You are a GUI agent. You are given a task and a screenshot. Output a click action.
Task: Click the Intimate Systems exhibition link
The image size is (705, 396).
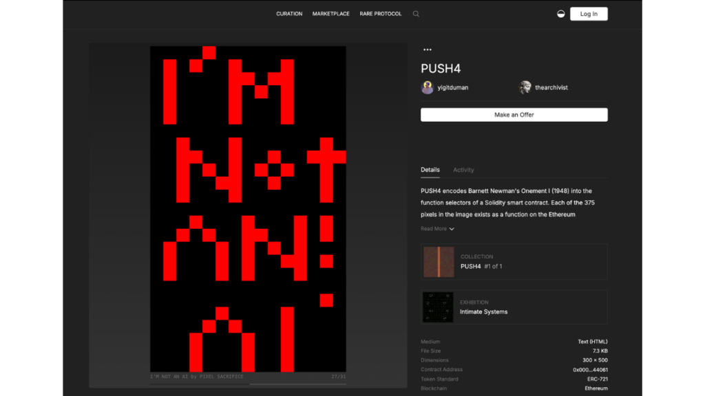pos(483,312)
